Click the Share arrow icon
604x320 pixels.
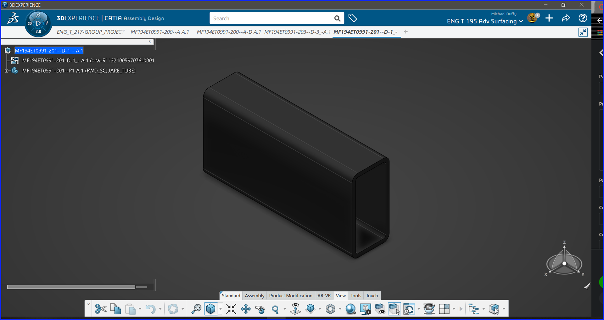566,18
